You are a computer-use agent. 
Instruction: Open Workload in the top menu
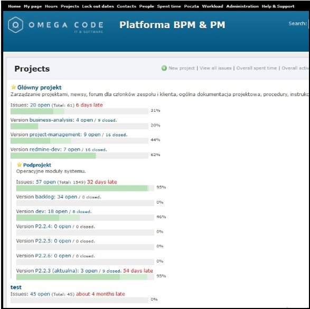pos(212,6)
